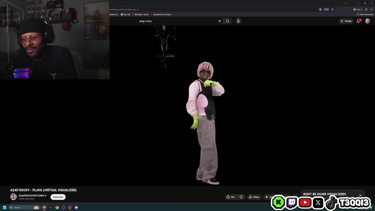
Task: Like the video with thumbs-up 801
Action: point(231,197)
